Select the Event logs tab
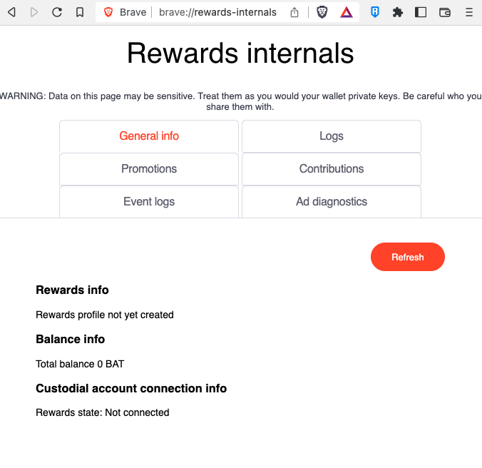 click(149, 202)
